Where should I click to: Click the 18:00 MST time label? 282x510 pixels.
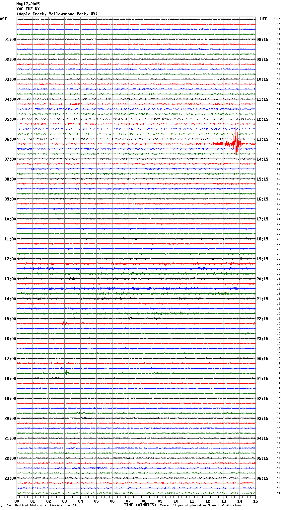[x=10, y=379]
